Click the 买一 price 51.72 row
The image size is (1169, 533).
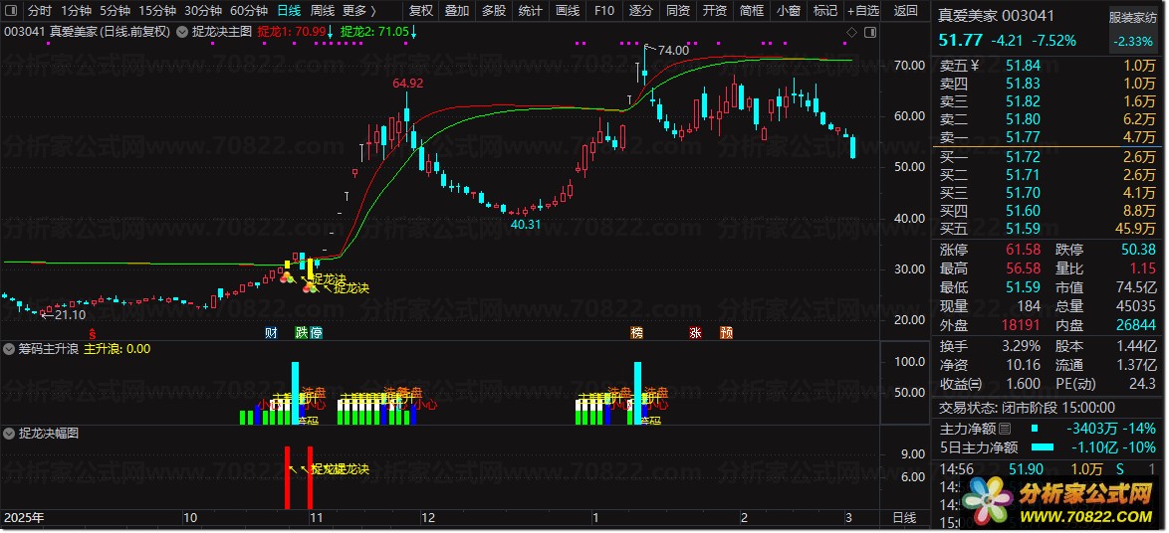[1049, 157]
